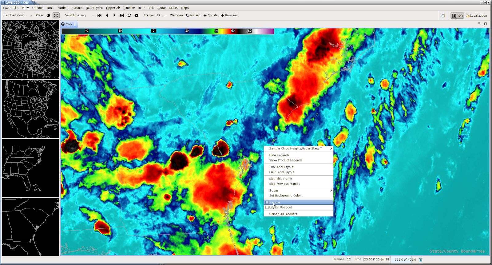Click the State/County Boundaries legend text
Image resolution: width=492 pixels, height=265 pixels.
click(x=457, y=251)
